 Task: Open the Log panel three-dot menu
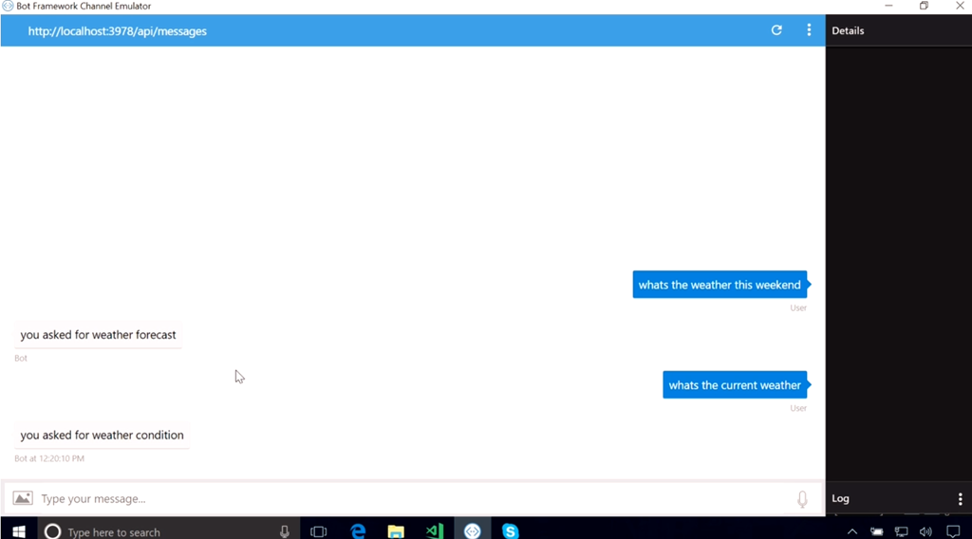point(961,499)
